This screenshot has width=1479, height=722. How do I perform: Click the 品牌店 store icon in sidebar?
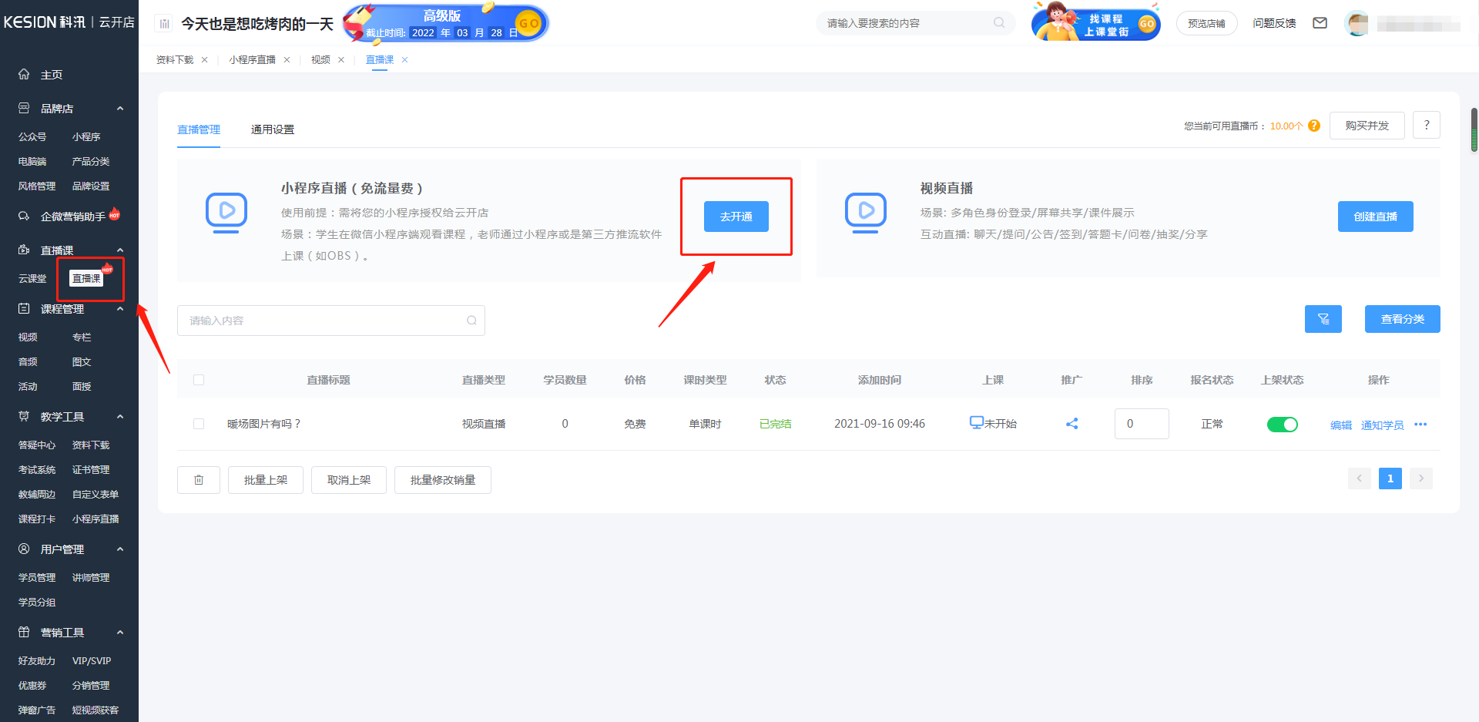[24, 108]
